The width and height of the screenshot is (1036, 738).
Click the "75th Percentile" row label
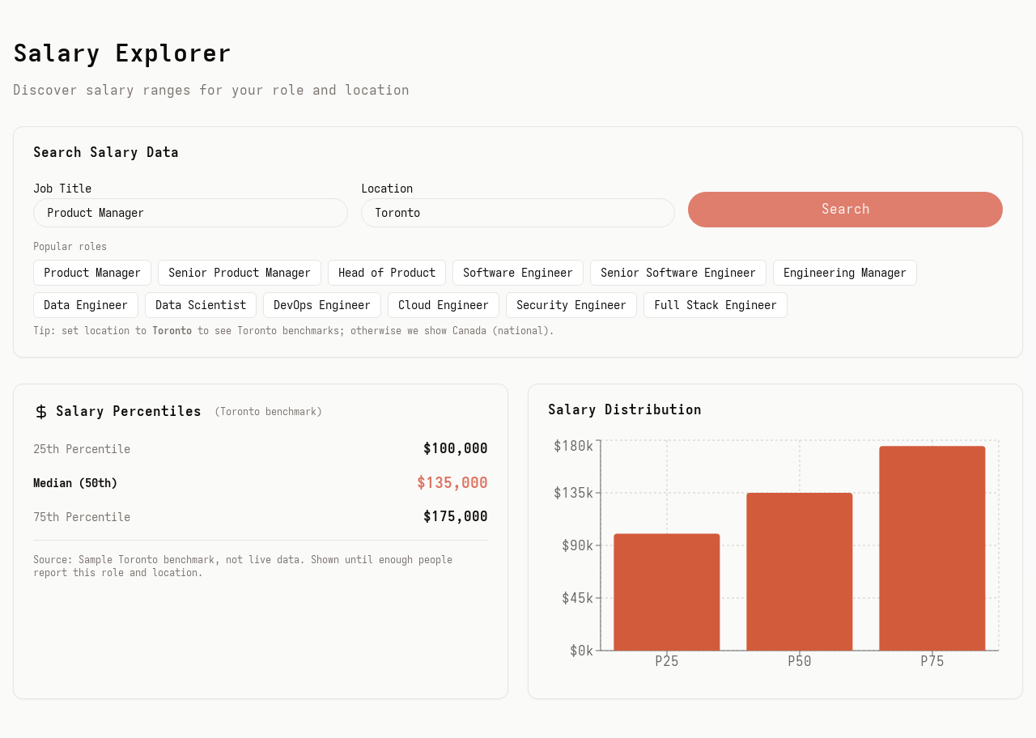point(82,517)
